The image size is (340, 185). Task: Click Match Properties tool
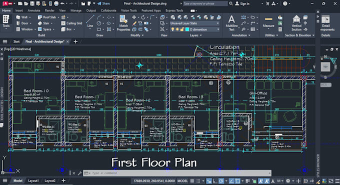point(123,23)
